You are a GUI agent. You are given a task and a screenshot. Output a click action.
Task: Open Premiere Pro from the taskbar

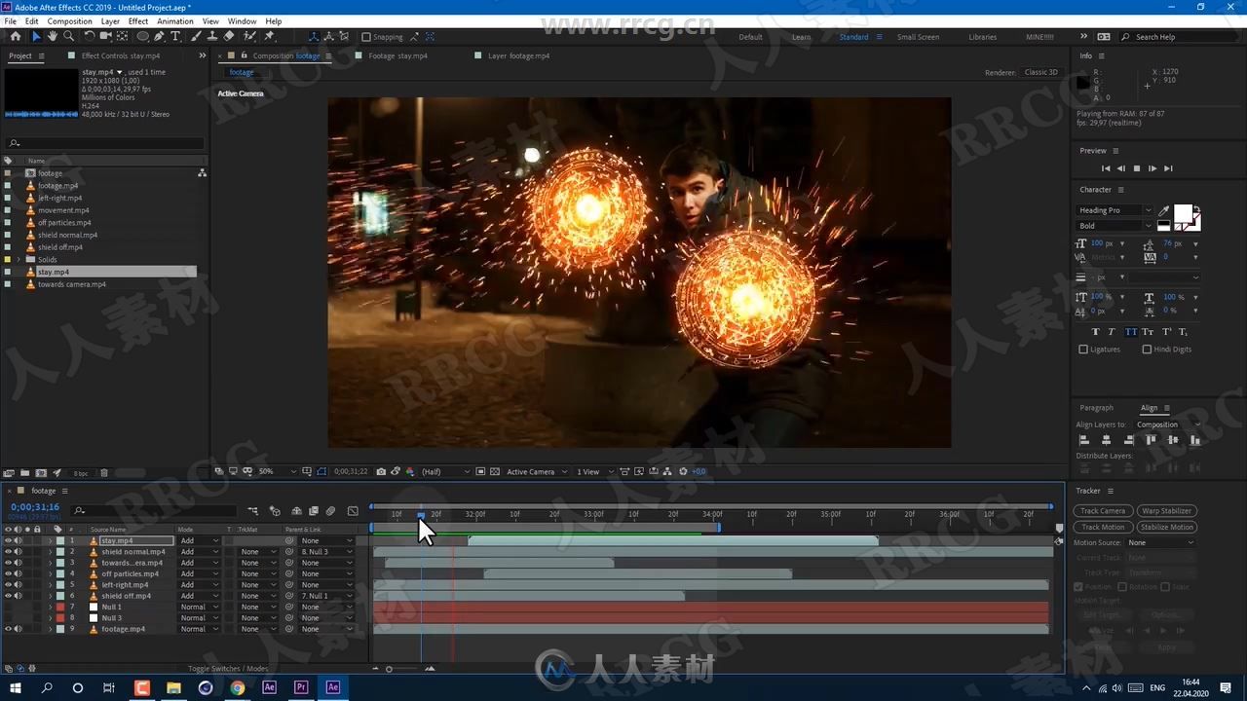301,687
